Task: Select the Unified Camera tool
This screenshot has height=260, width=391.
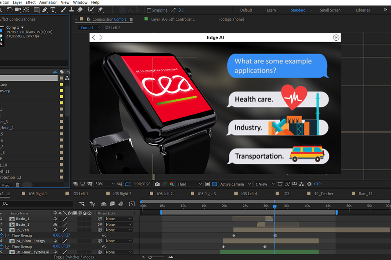Action: (18, 10)
